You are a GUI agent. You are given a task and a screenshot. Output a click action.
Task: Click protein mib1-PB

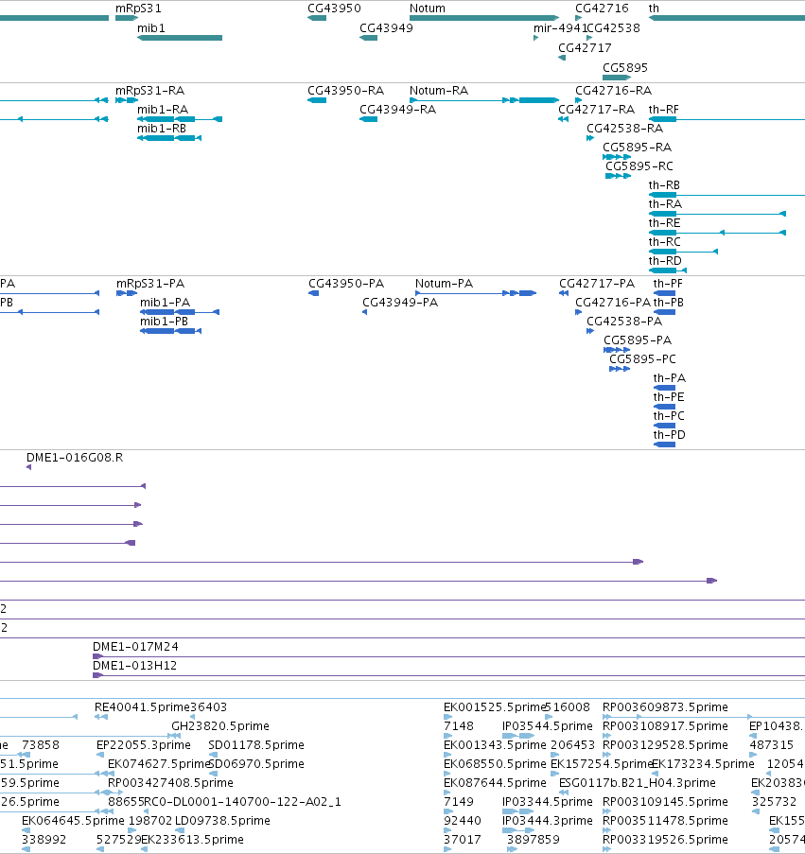[x=170, y=331]
